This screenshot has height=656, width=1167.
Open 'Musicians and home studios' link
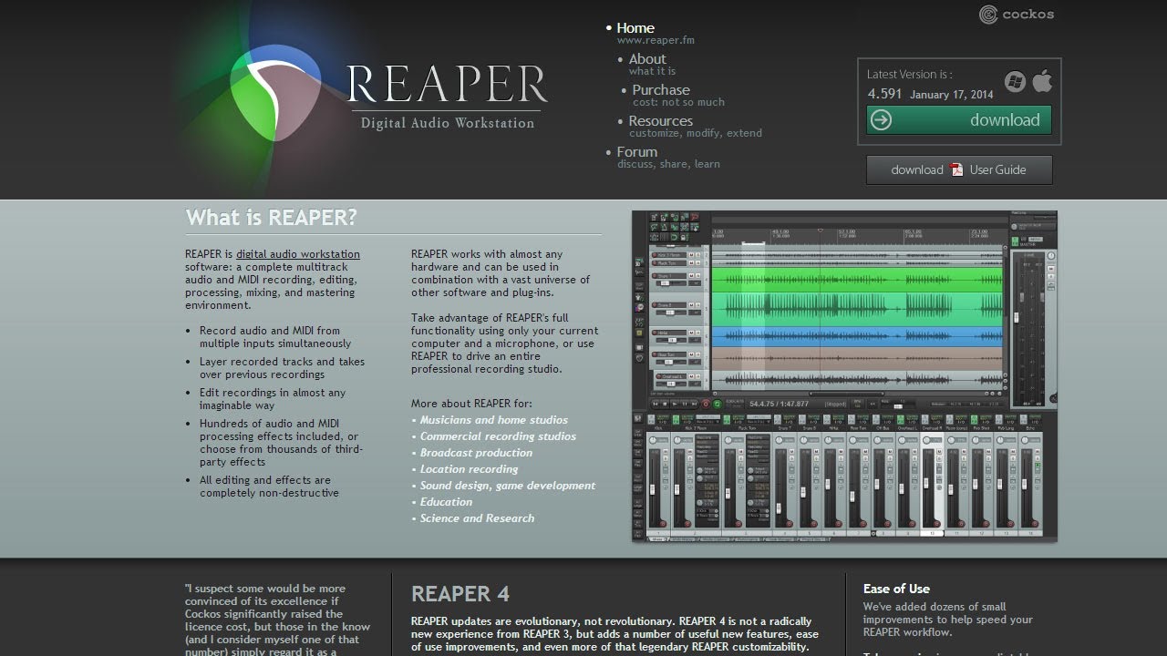494,420
